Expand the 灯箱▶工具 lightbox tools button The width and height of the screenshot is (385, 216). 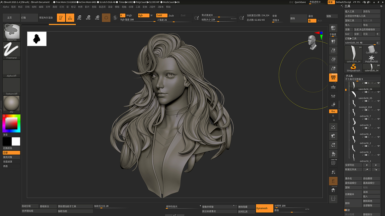[362, 38]
